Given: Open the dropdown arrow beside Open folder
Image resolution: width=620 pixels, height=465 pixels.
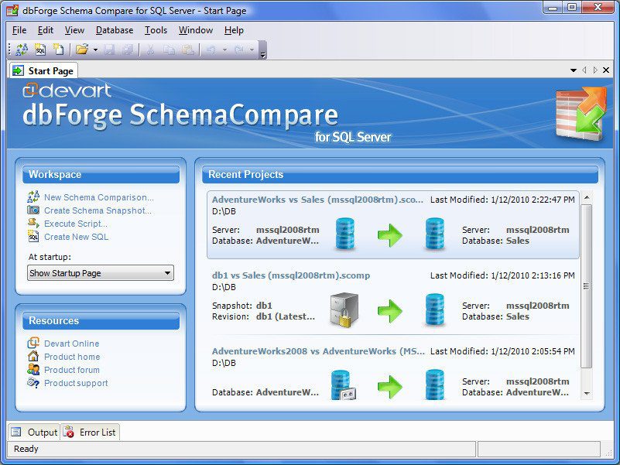Looking at the screenshot, I should pos(95,50).
